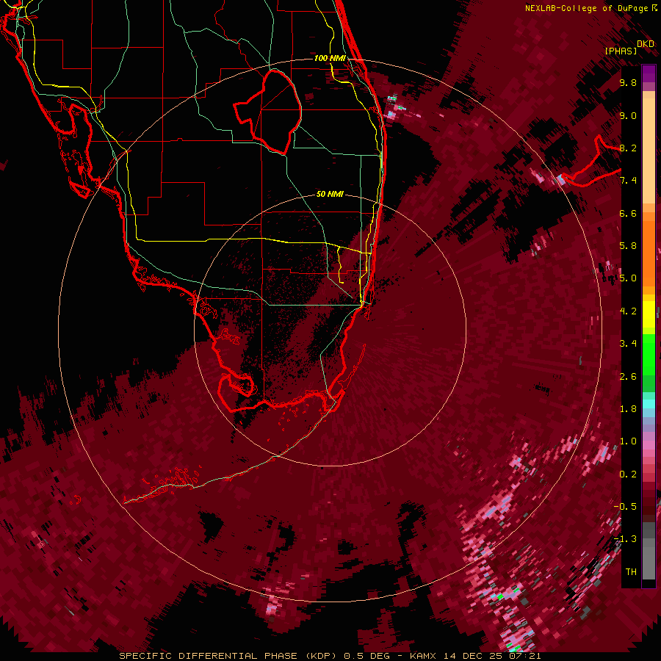Click the -1.3 scale value
Image resolution: width=661 pixels, height=661 pixels.
point(625,539)
